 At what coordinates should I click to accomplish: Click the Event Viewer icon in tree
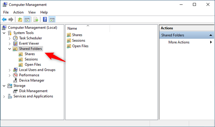(15, 43)
